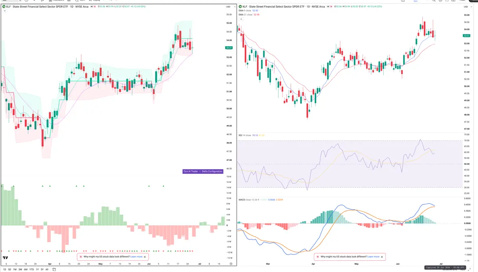The image size is (478, 272).
Task: Select the YTD time range
Action: 31,270
